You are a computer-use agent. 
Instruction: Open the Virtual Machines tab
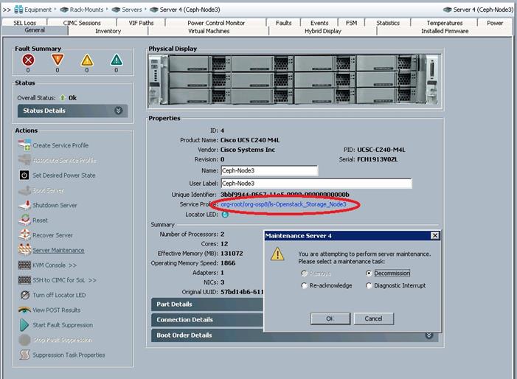(209, 31)
